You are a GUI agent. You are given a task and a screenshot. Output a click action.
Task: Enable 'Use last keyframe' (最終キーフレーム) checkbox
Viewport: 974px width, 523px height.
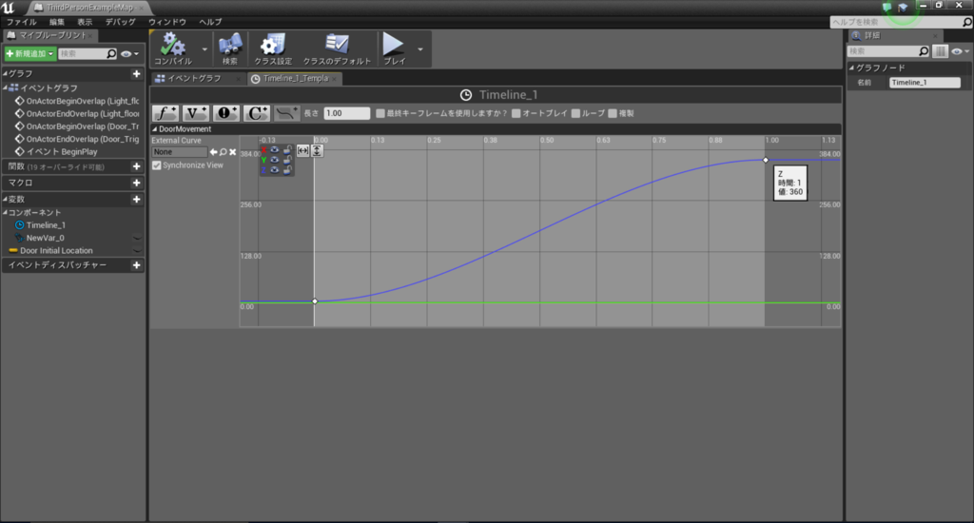pyautogui.click(x=380, y=113)
